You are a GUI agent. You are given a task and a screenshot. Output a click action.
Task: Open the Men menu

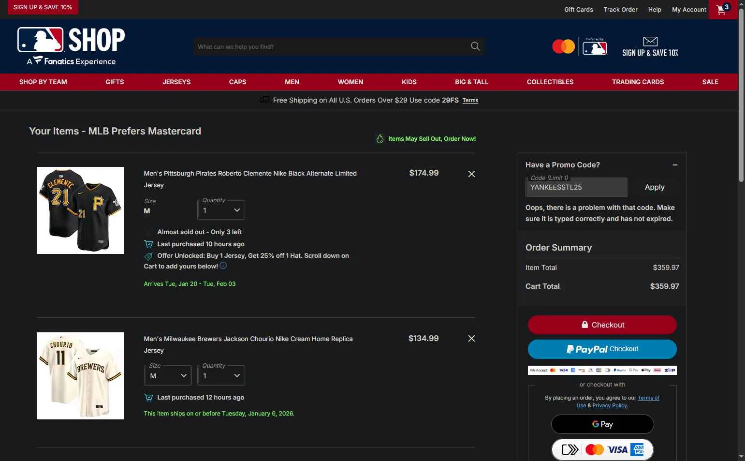292,82
